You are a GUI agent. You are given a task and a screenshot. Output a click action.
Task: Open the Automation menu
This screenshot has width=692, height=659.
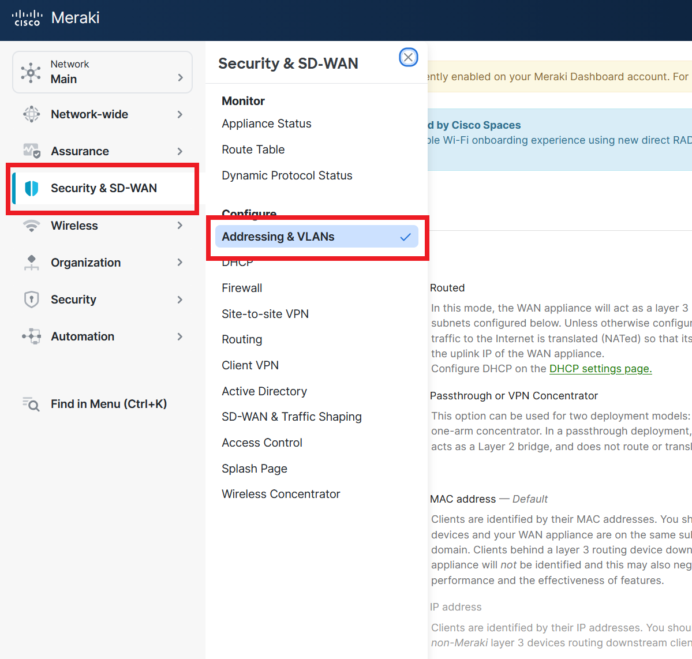pos(102,336)
